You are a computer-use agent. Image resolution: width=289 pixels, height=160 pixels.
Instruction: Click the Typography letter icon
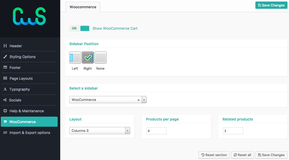(5, 89)
